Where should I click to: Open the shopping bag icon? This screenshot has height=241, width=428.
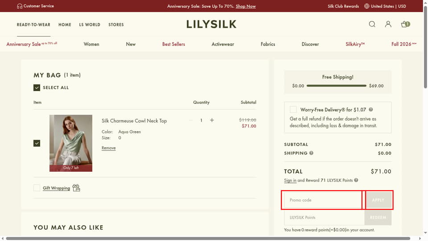(405, 24)
